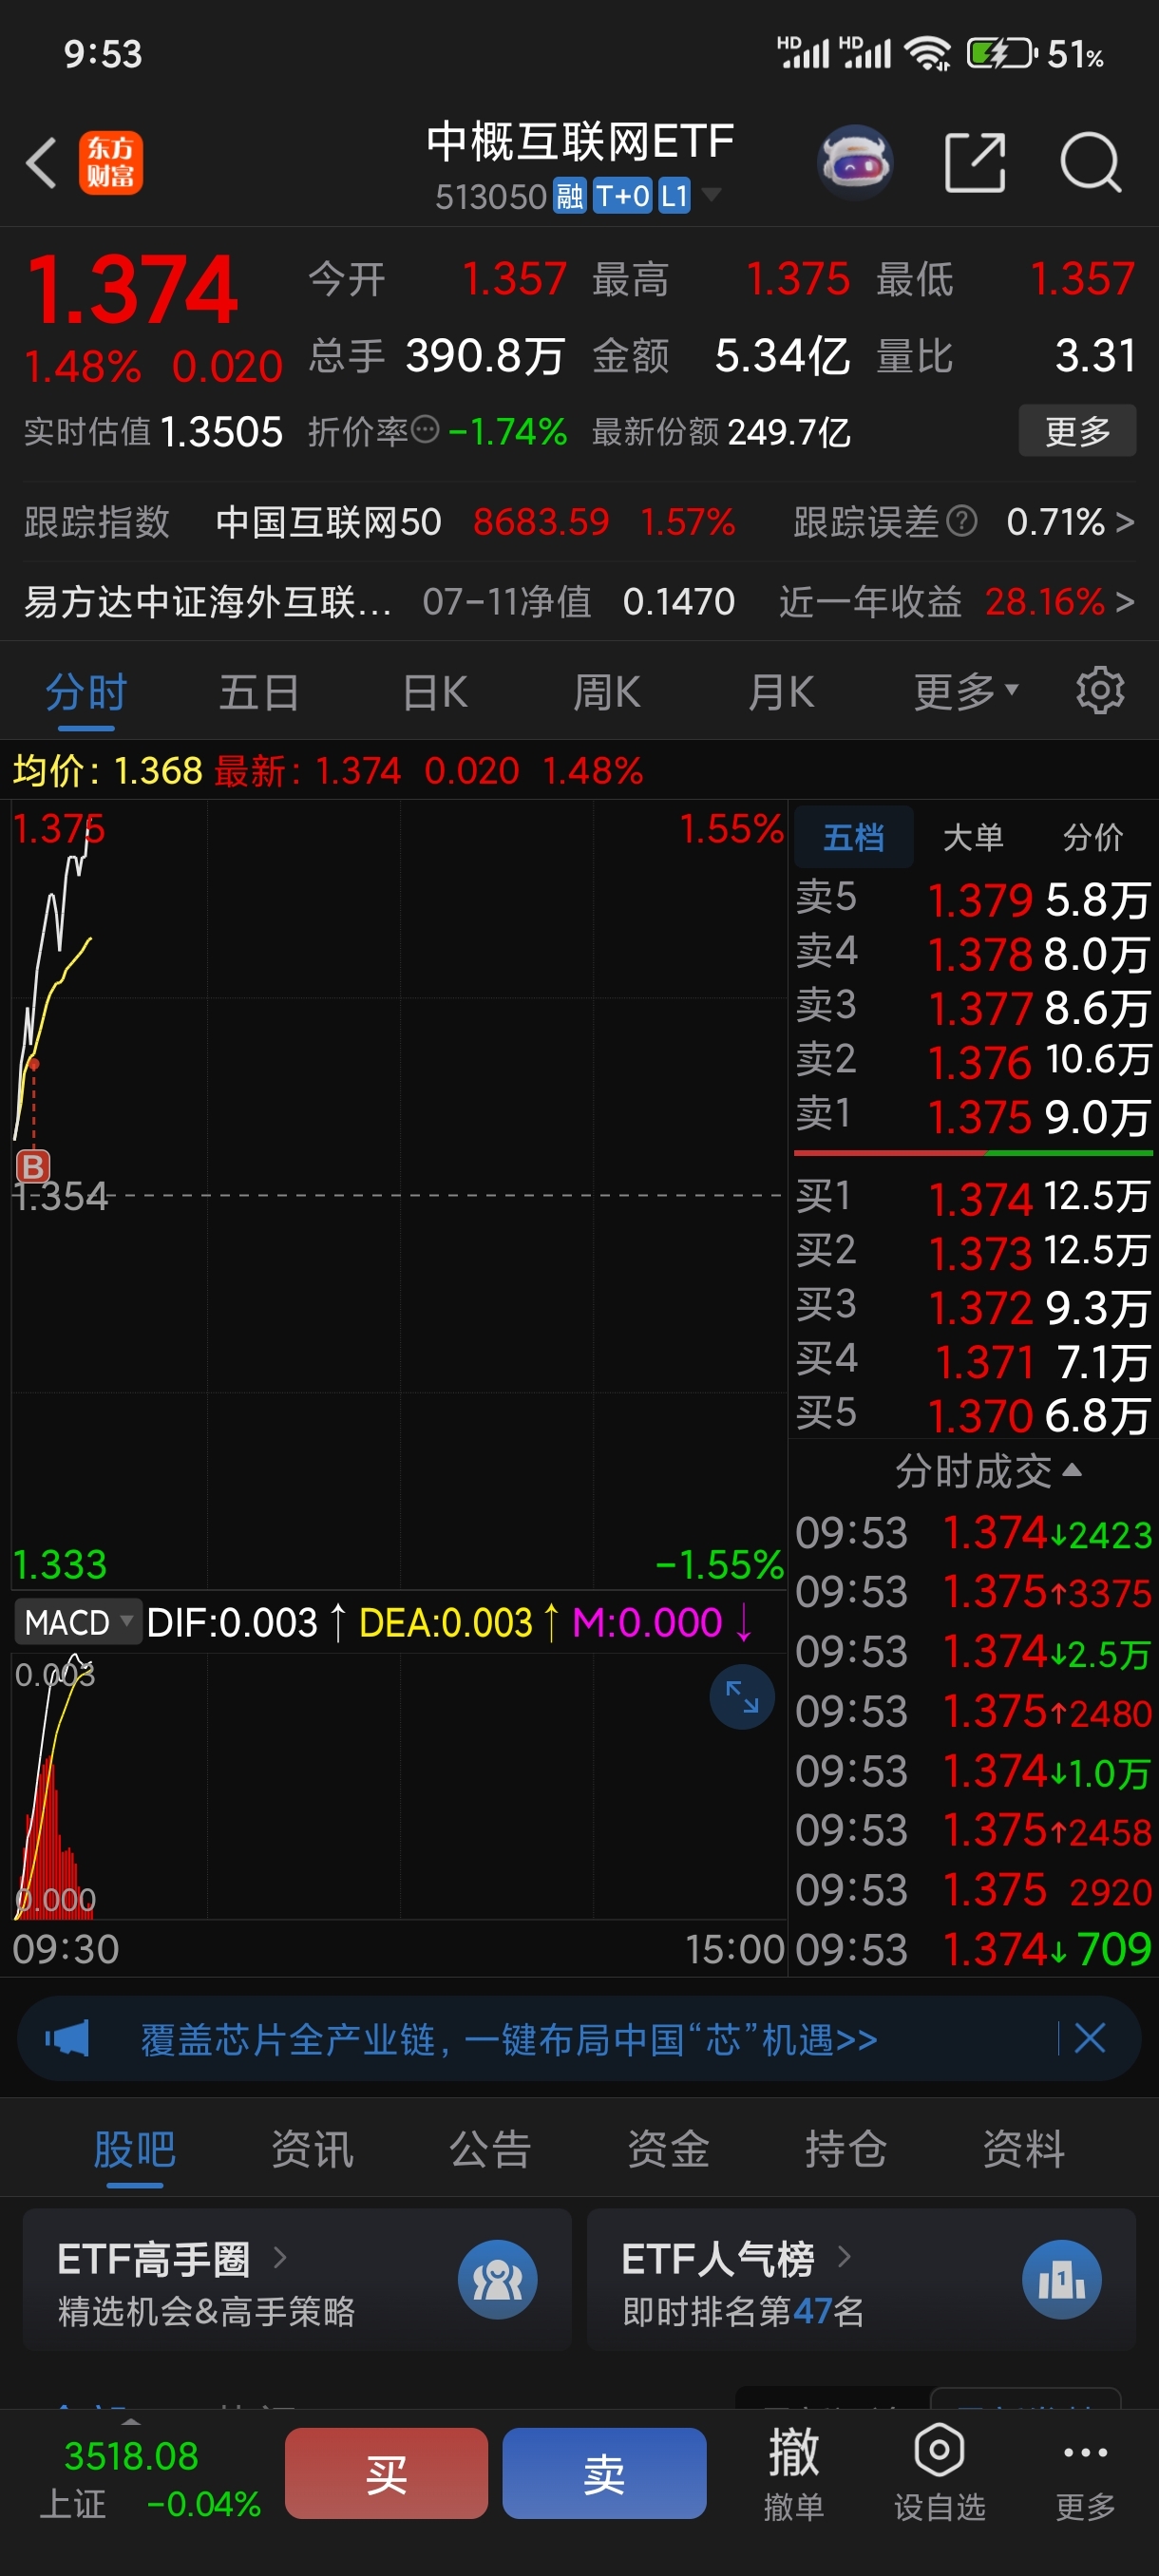Tap the MACD sub-chart area
Image resolution: width=1159 pixels, height=2576 pixels.
pos(398,1785)
